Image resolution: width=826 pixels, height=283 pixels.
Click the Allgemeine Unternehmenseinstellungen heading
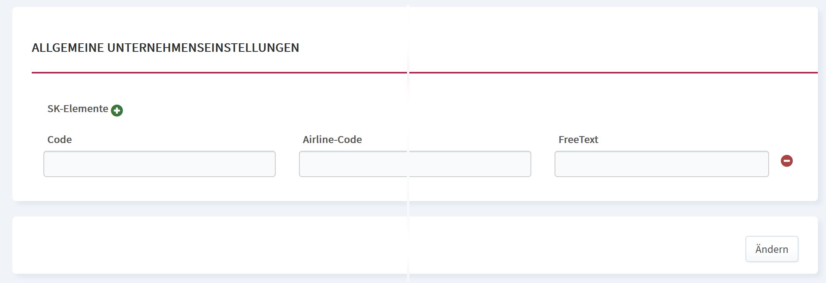click(165, 48)
